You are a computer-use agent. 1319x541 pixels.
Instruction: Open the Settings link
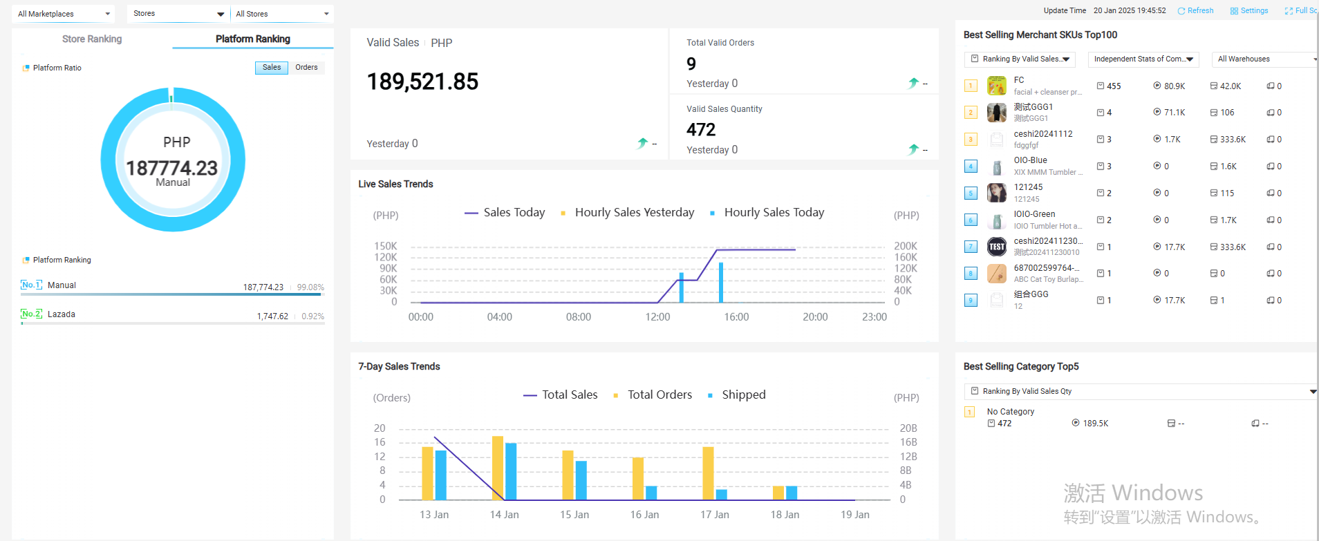[x=1255, y=11]
